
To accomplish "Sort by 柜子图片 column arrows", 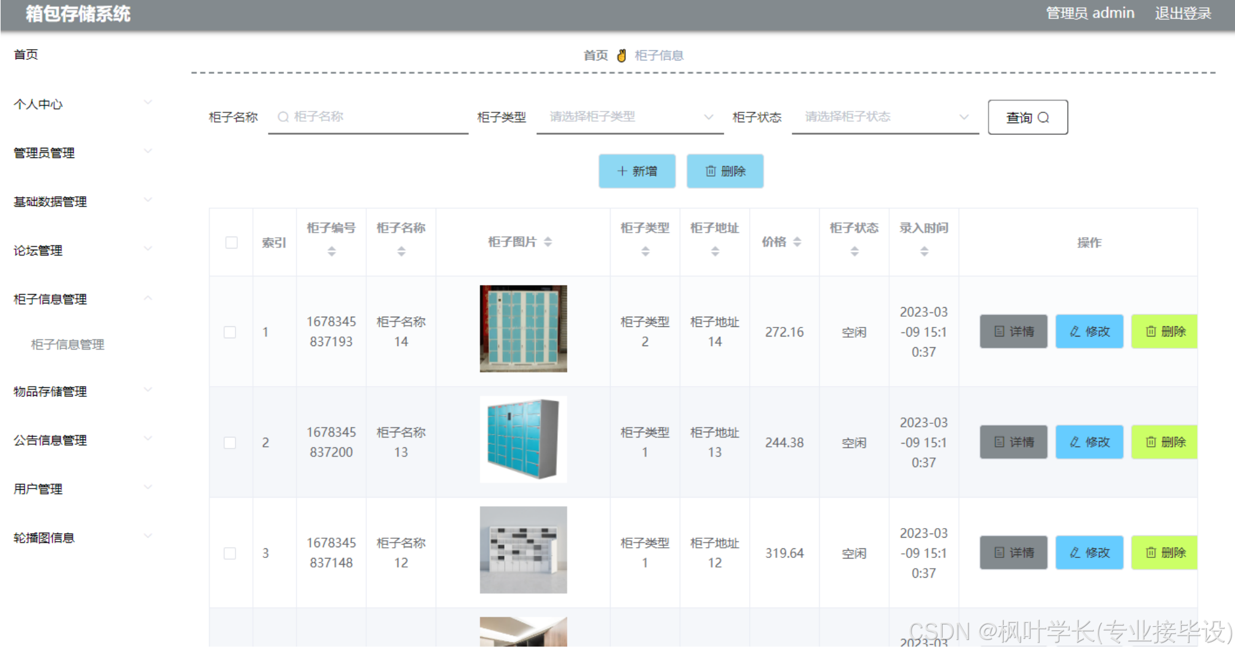I will click(x=548, y=242).
